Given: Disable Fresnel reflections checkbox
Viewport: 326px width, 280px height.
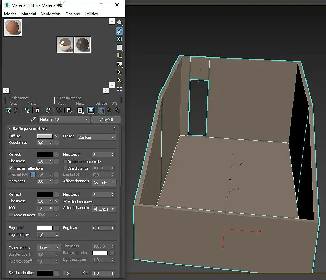Looking at the screenshot, I should [x=11, y=168].
